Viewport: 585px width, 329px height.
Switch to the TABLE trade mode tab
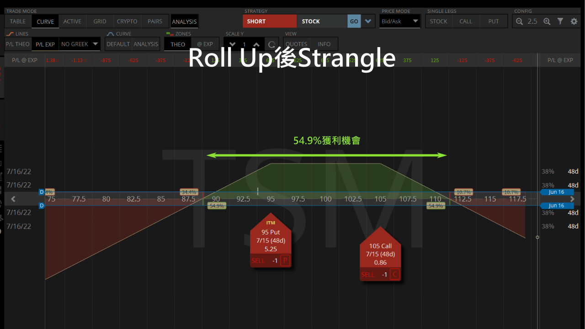click(x=17, y=21)
